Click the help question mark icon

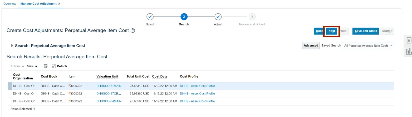[133, 31]
